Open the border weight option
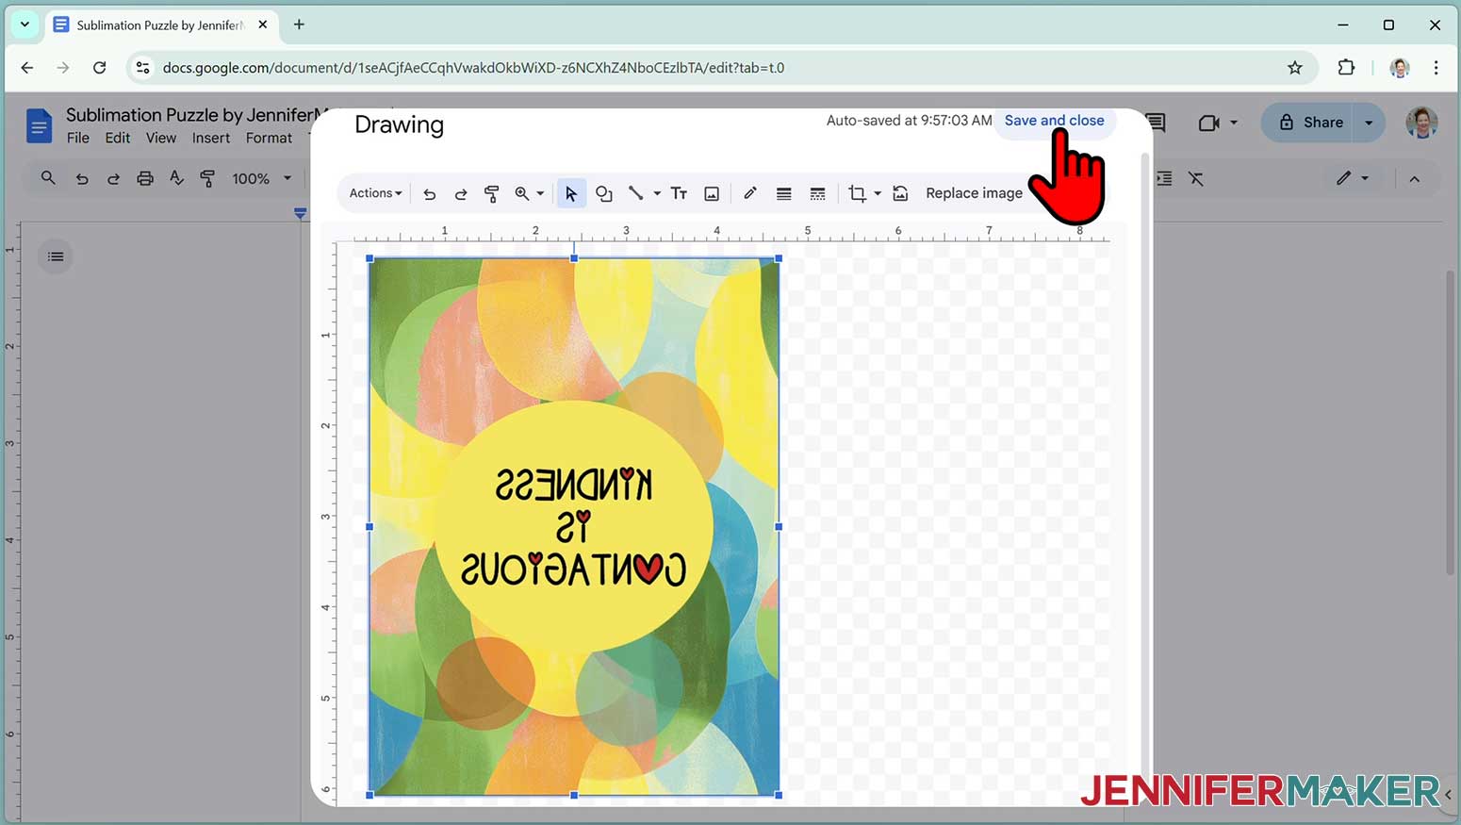This screenshot has height=825, width=1461. point(783,193)
